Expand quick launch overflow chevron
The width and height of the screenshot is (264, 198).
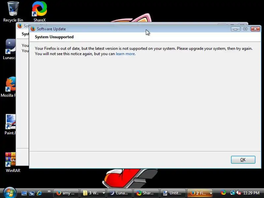click(49, 191)
